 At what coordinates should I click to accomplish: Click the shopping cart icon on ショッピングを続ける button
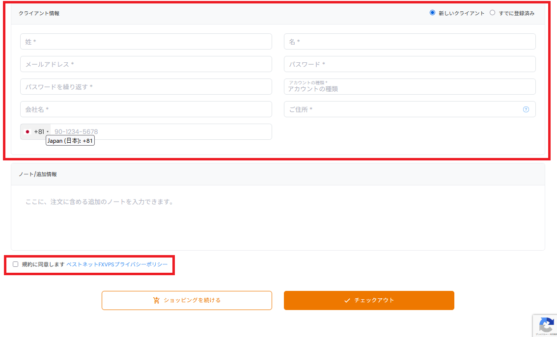pyautogui.click(x=156, y=300)
